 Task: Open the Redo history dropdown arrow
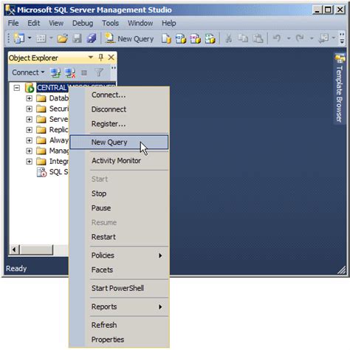click(x=312, y=38)
